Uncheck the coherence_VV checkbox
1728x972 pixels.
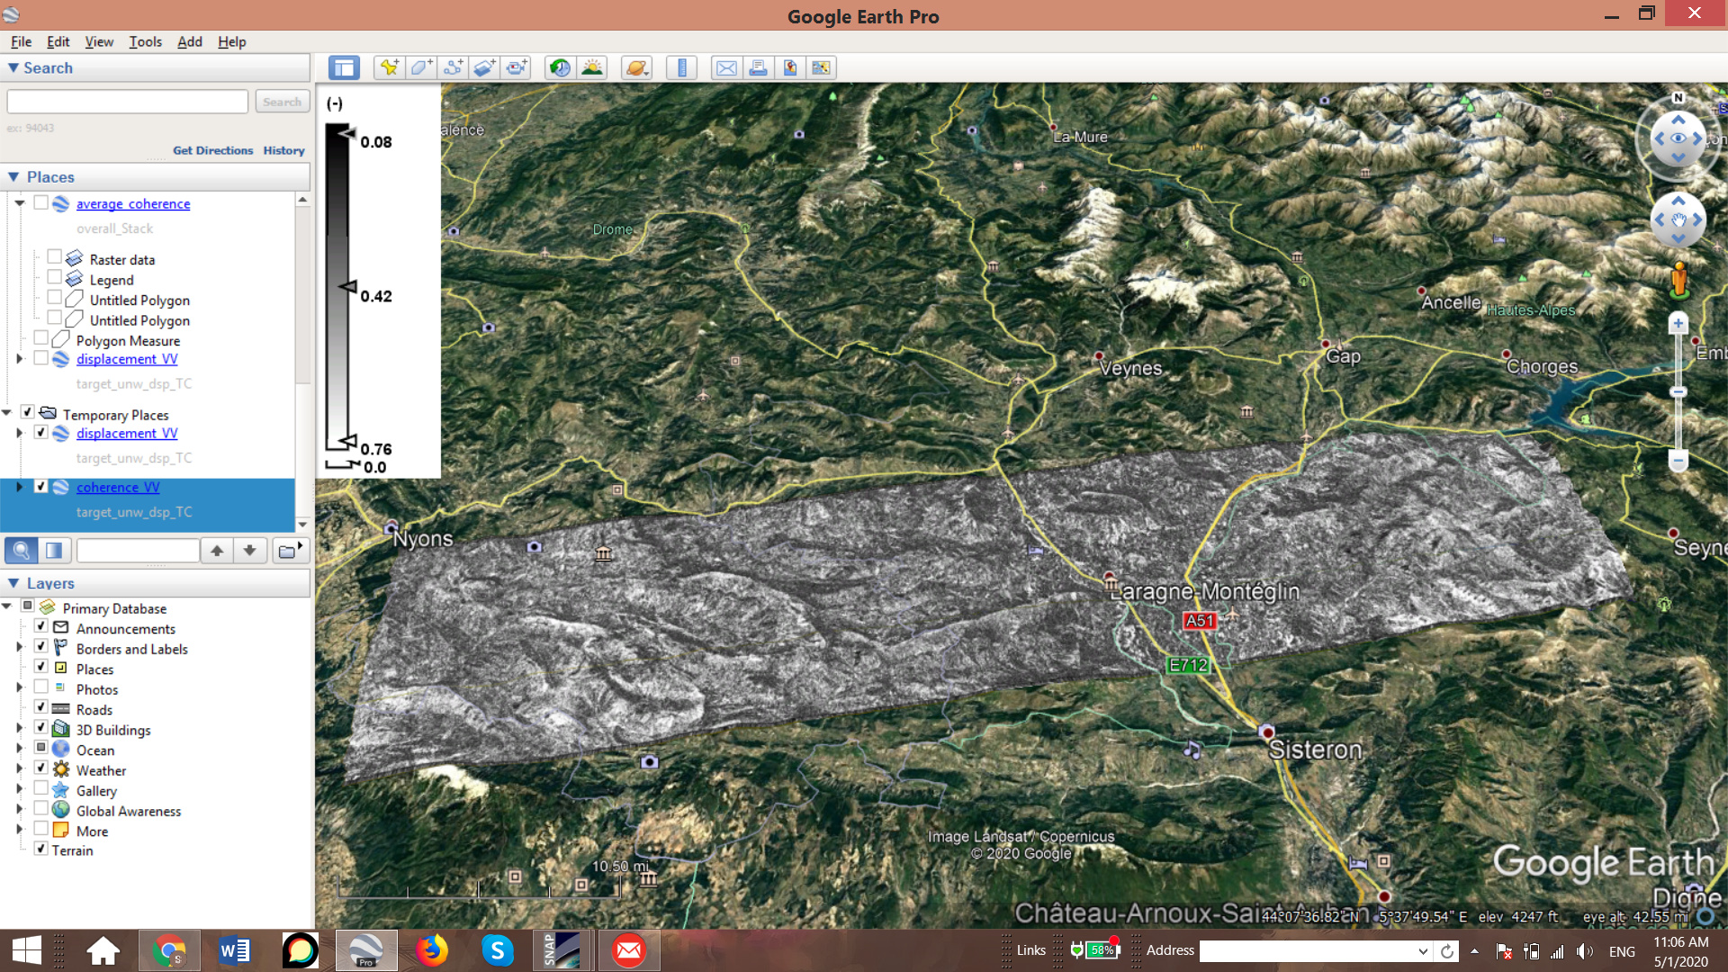click(40, 486)
